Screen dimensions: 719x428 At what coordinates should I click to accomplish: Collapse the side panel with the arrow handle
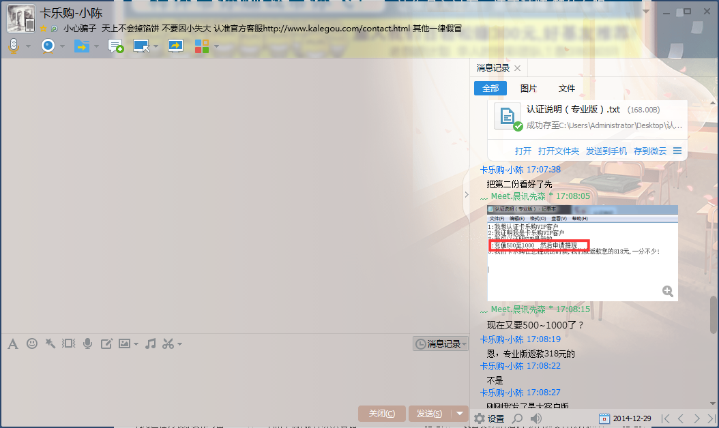point(467,195)
